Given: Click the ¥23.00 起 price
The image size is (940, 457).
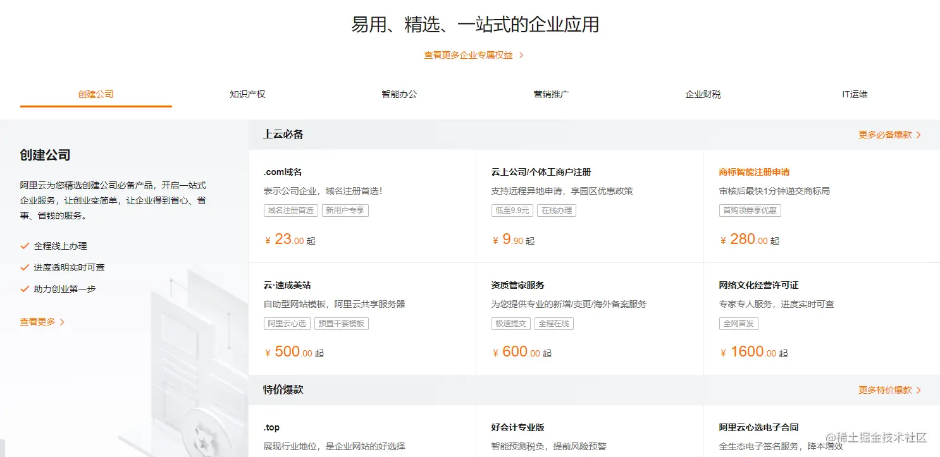Looking at the screenshot, I should tap(290, 240).
